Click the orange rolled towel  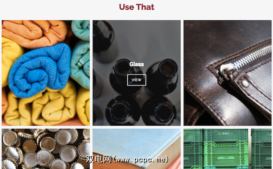click(35, 33)
